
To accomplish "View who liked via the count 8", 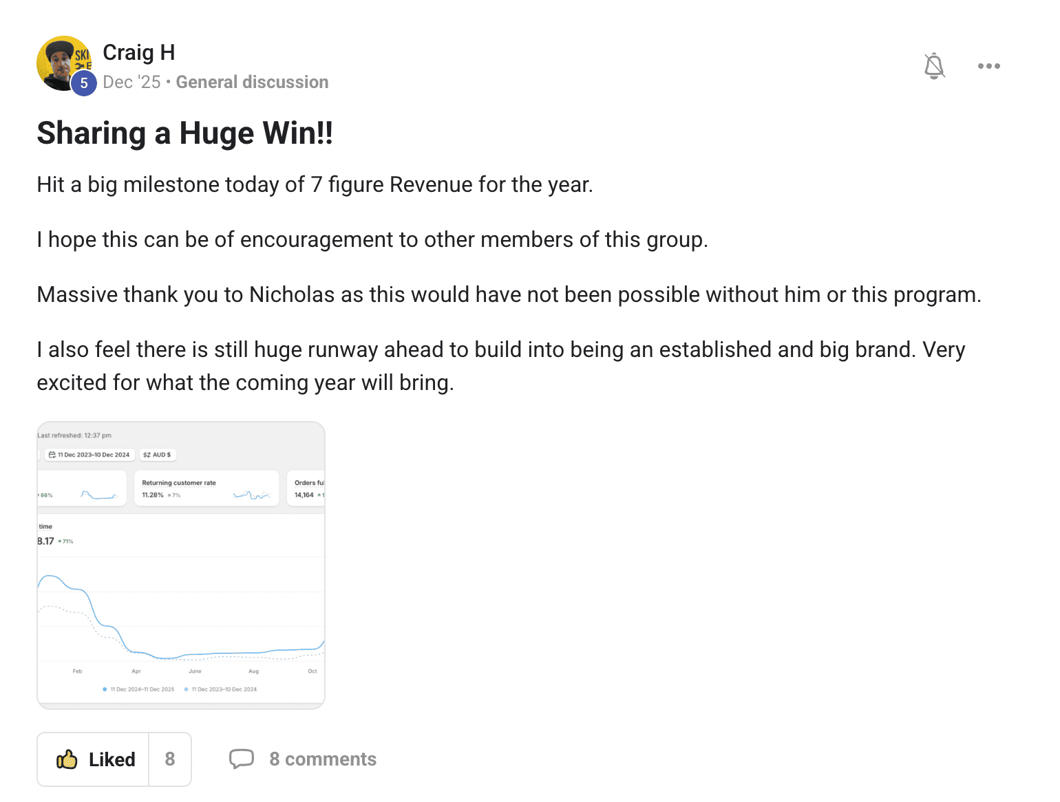I will (170, 759).
